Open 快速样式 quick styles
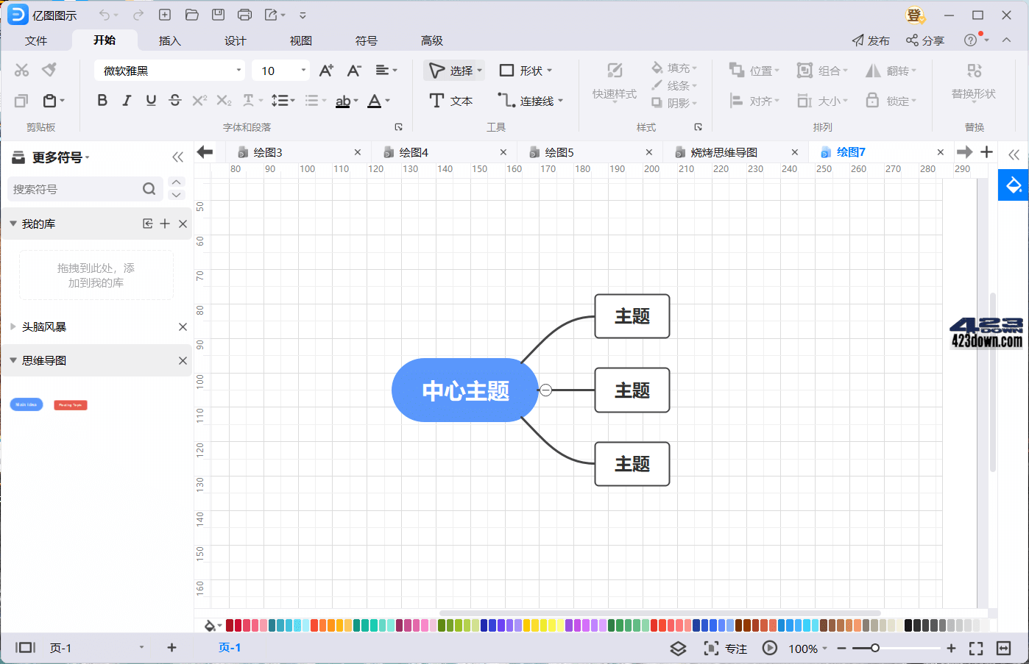The height and width of the screenshot is (664, 1029). (x=615, y=81)
